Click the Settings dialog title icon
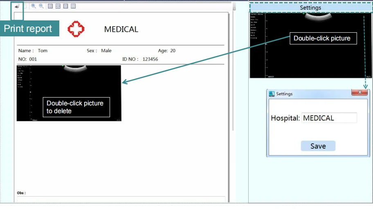The height and width of the screenshot is (212, 373). 272,94
